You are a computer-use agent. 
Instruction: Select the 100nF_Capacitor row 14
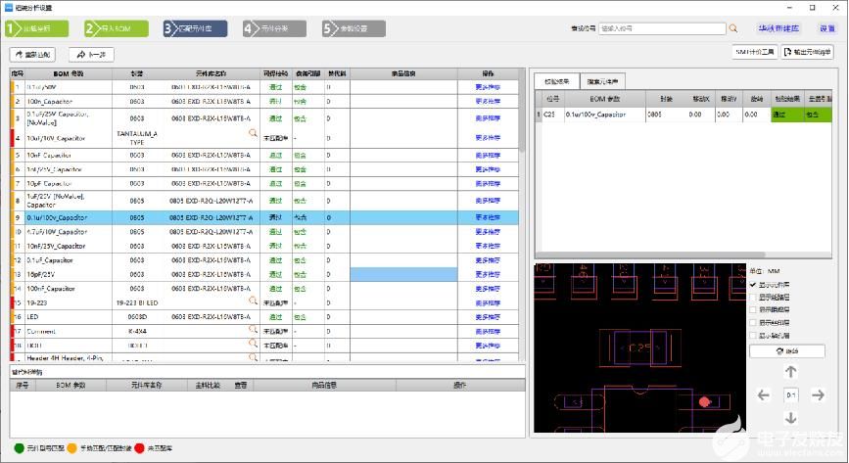pos(264,289)
